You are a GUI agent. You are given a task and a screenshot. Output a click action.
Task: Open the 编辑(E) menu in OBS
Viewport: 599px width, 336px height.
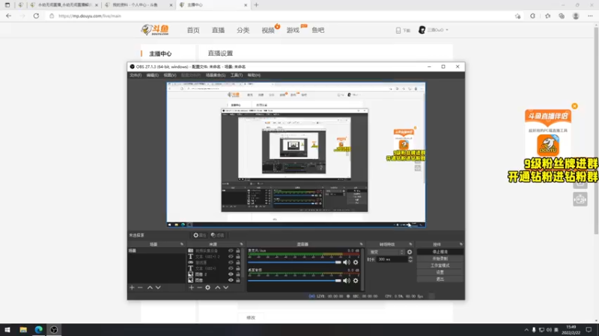pos(153,75)
